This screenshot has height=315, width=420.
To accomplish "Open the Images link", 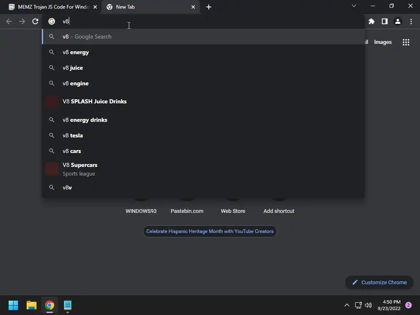I will (x=383, y=42).
